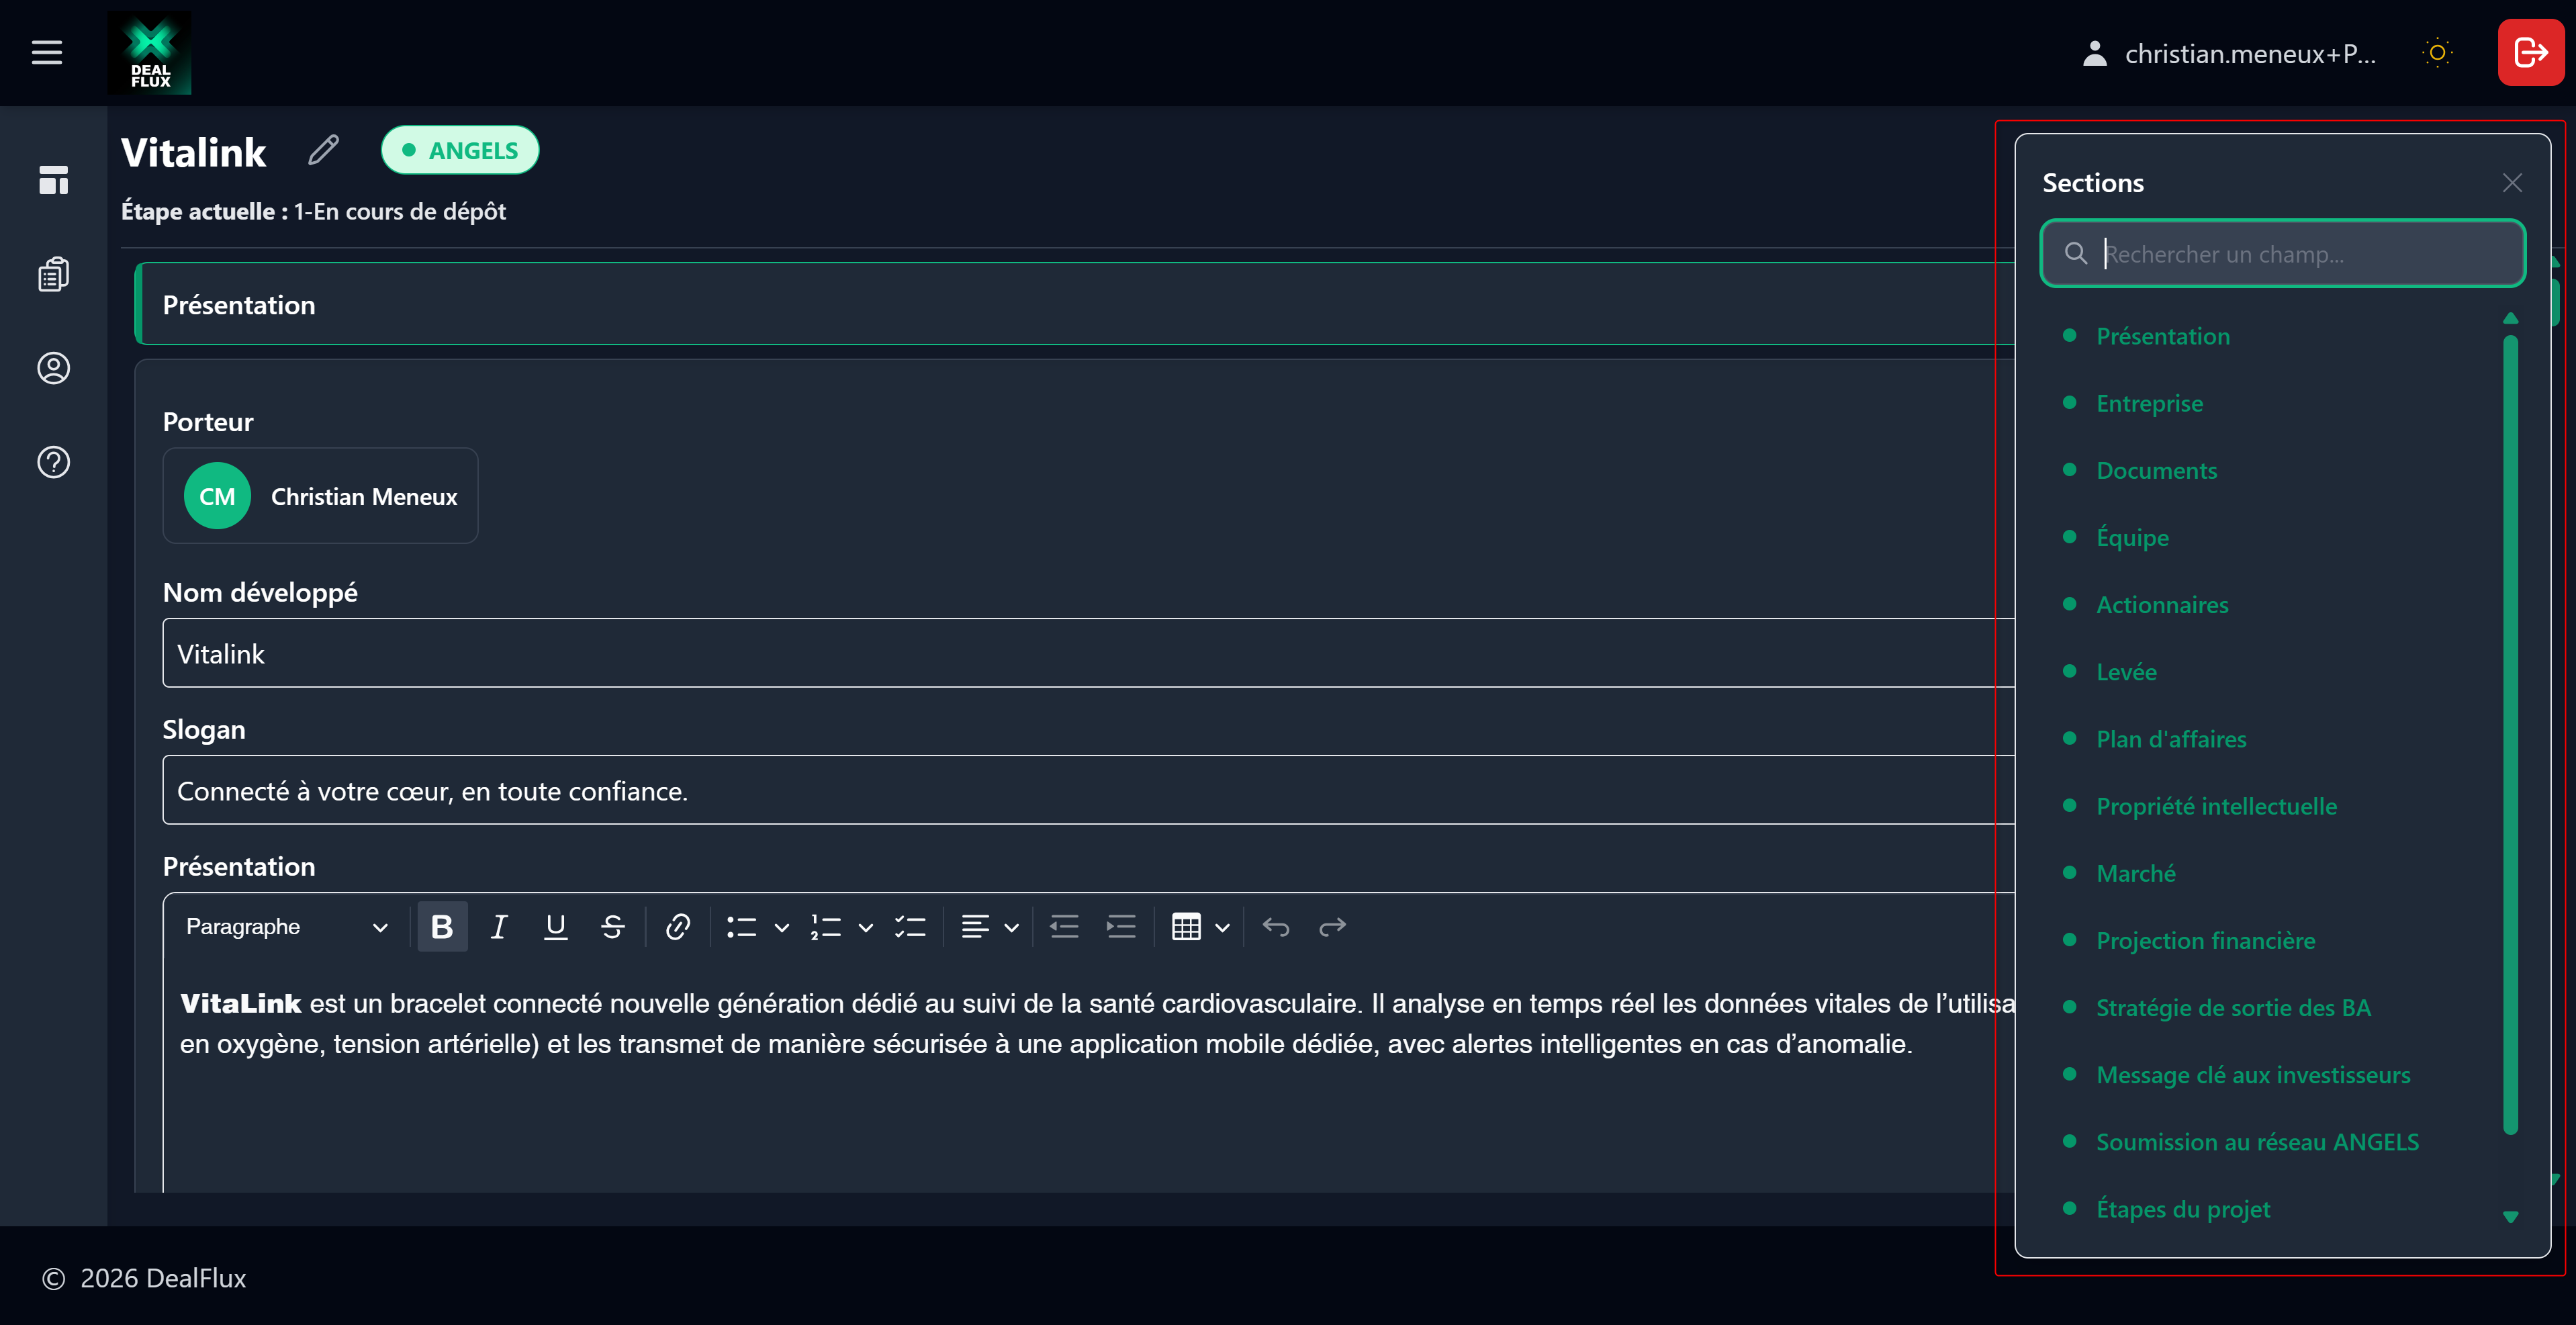Open the help question-mark sidebar icon
The width and height of the screenshot is (2576, 1325).
coord(53,462)
